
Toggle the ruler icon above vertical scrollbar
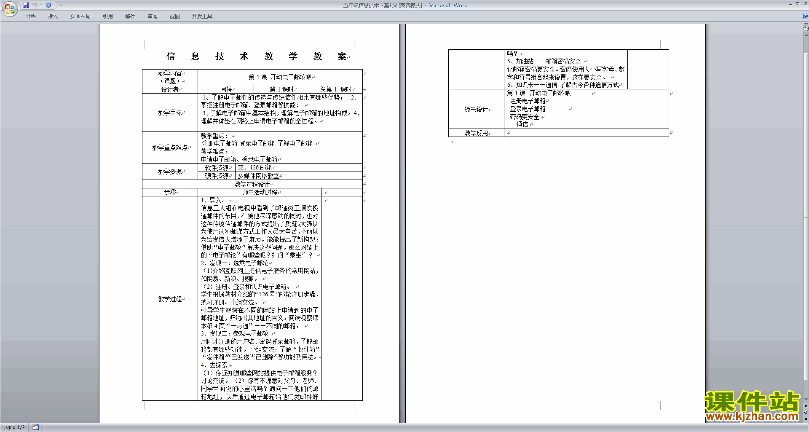[x=806, y=29]
